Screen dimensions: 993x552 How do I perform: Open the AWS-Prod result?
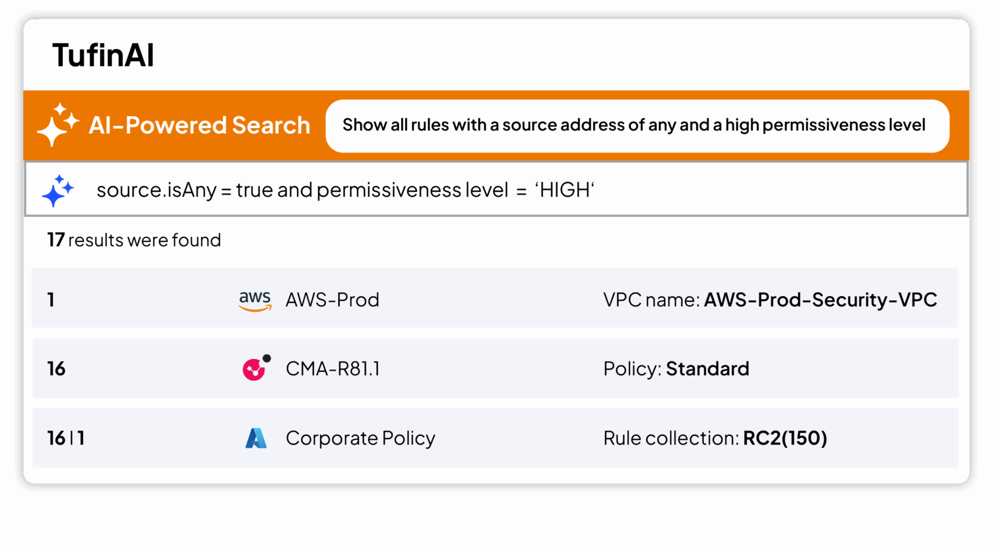coord(332,300)
